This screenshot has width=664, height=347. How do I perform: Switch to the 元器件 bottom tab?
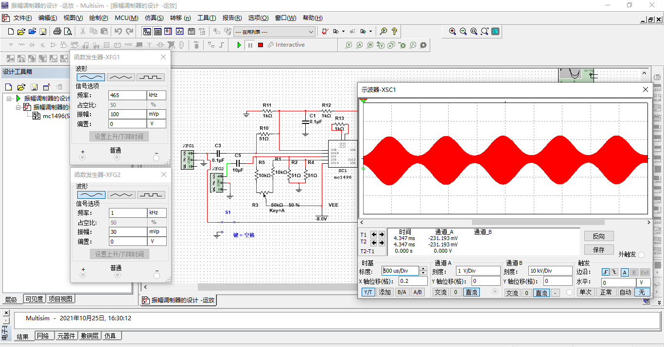[66, 335]
